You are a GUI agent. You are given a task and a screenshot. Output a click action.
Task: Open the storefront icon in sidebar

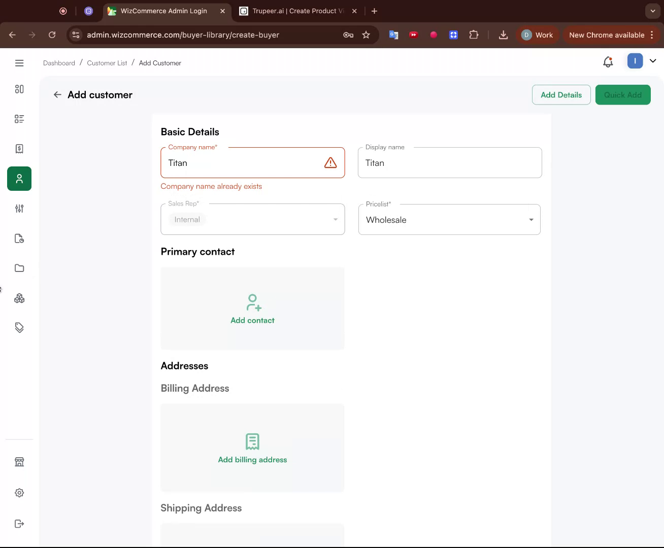click(19, 462)
